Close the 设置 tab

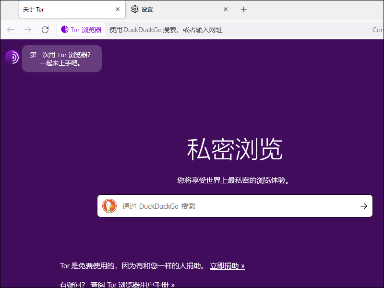(x=226, y=9)
